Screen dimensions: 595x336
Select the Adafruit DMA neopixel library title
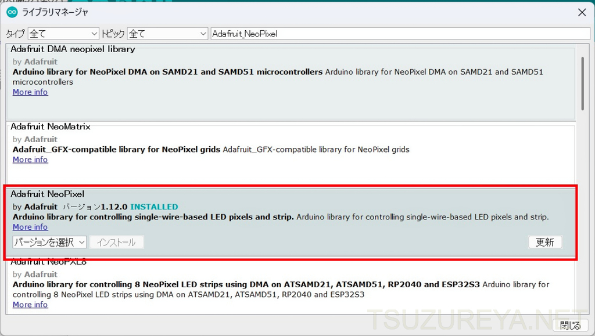[x=73, y=49]
